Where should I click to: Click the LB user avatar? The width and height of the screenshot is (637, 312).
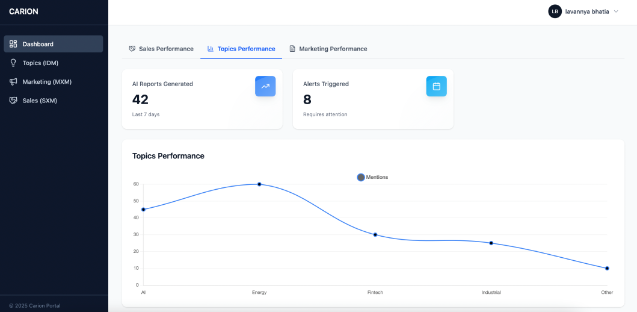555,11
